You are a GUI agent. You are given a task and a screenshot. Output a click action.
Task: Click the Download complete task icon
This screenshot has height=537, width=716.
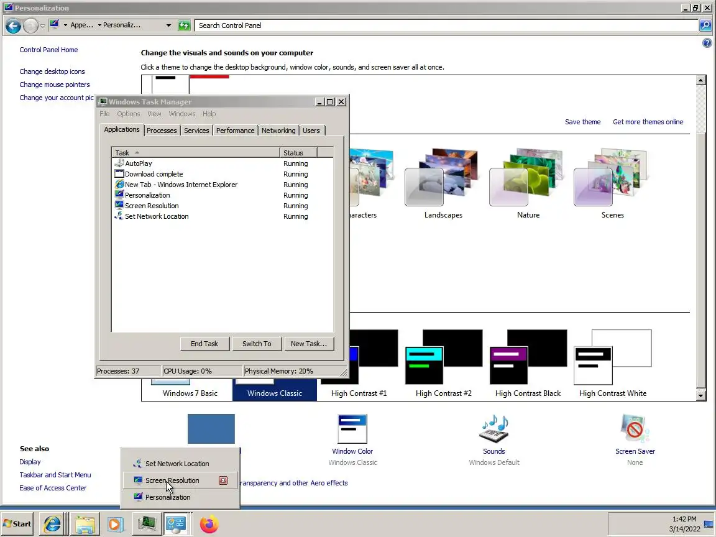coord(119,173)
